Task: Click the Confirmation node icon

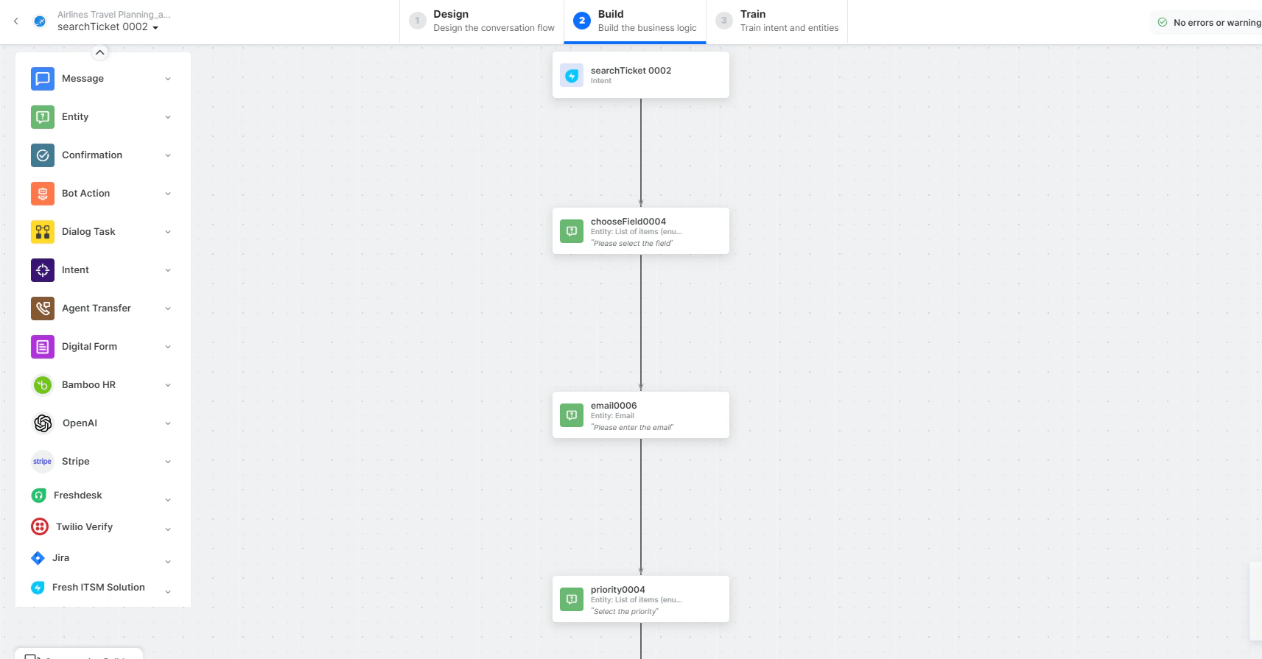Action: pyautogui.click(x=42, y=155)
